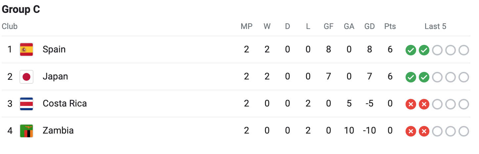This screenshot has width=479, height=154.
Task: Click the MP column header
Action: (x=246, y=26)
